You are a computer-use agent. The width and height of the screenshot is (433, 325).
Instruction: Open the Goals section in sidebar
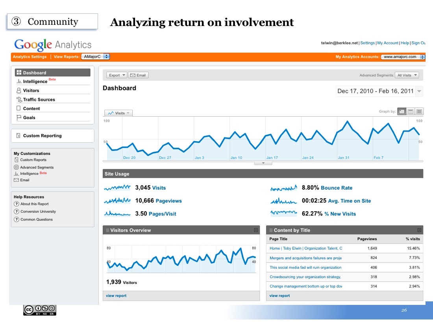pos(29,117)
